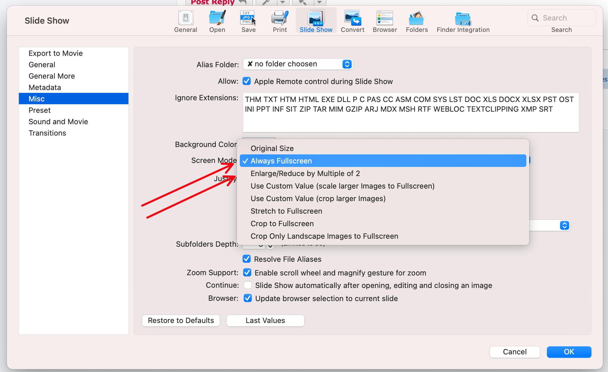Open General More sidebar section
Screen dimensions: 608x372
(74, 76)
